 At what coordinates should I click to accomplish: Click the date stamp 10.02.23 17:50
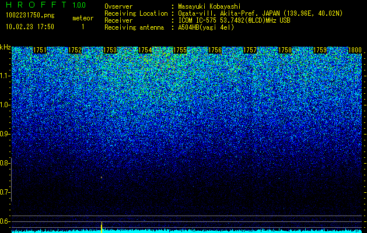click(30, 27)
